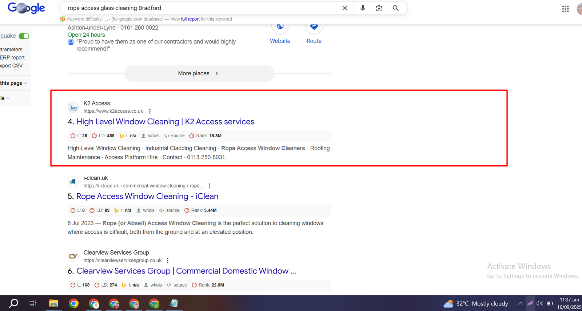
Task: Open High Level Window Cleaning K2 Access link
Action: click(165, 122)
